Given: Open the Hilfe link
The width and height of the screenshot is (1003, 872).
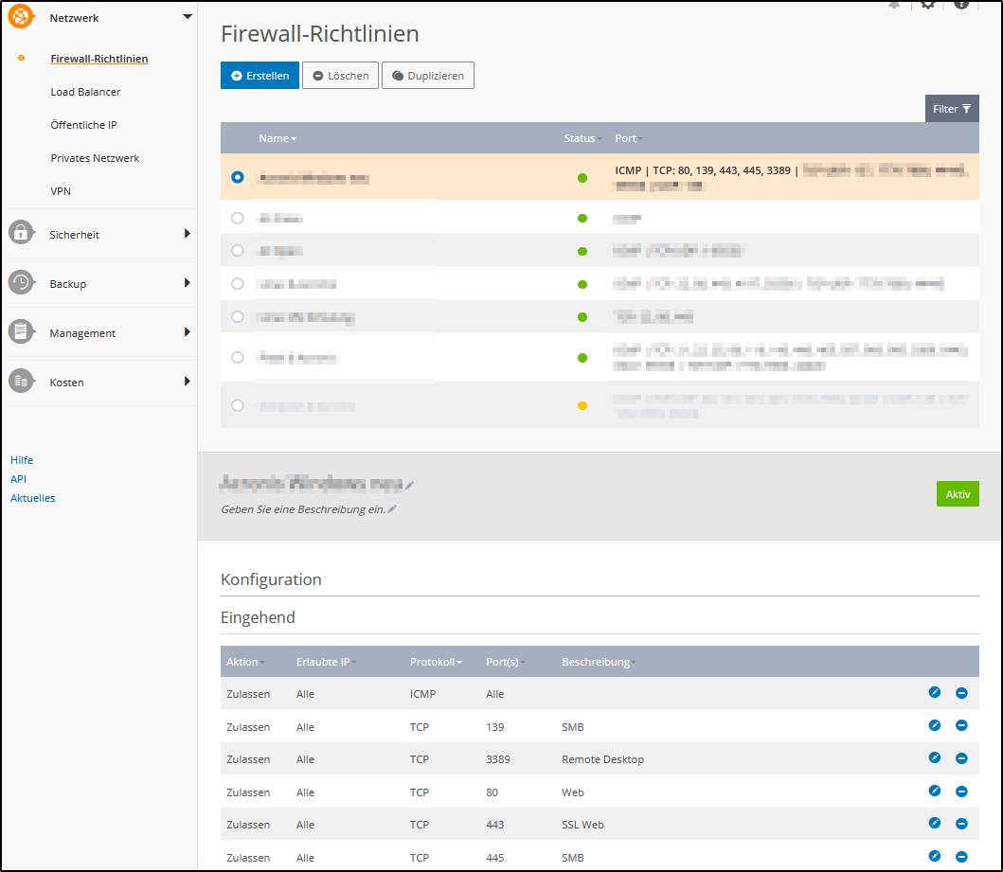Looking at the screenshot, I should (22, 460).
